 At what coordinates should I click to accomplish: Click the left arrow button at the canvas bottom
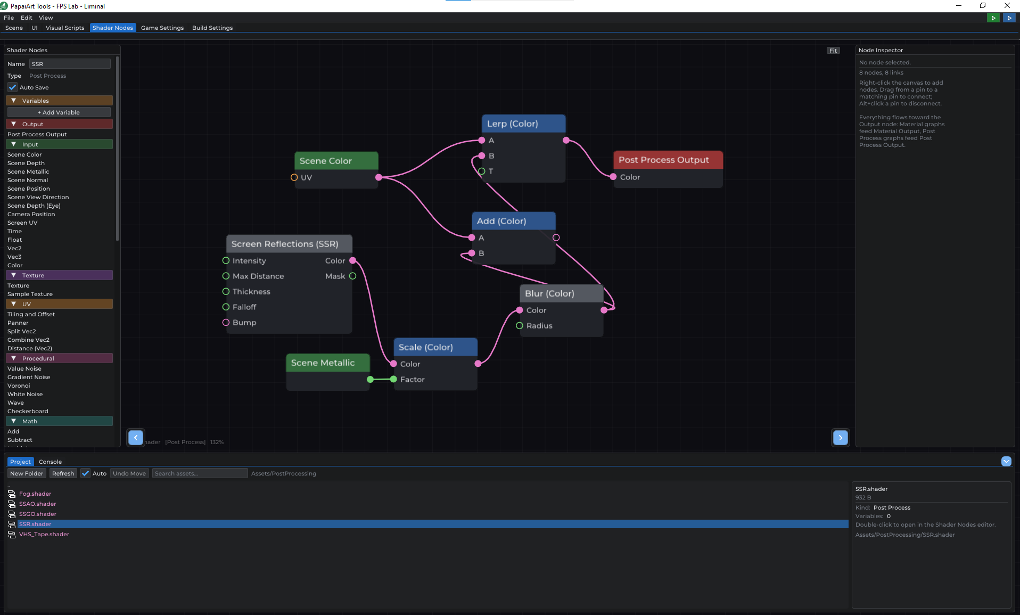coord(136,438)
